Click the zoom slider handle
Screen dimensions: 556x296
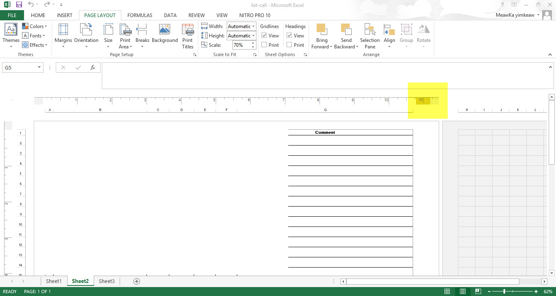(504, 292)
